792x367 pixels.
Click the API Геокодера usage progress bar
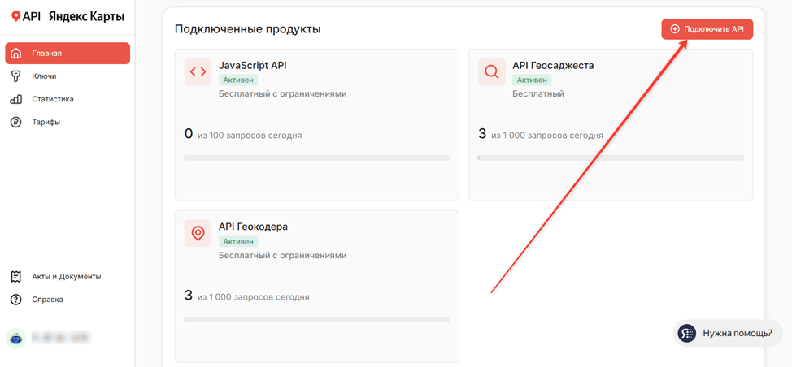316,320
